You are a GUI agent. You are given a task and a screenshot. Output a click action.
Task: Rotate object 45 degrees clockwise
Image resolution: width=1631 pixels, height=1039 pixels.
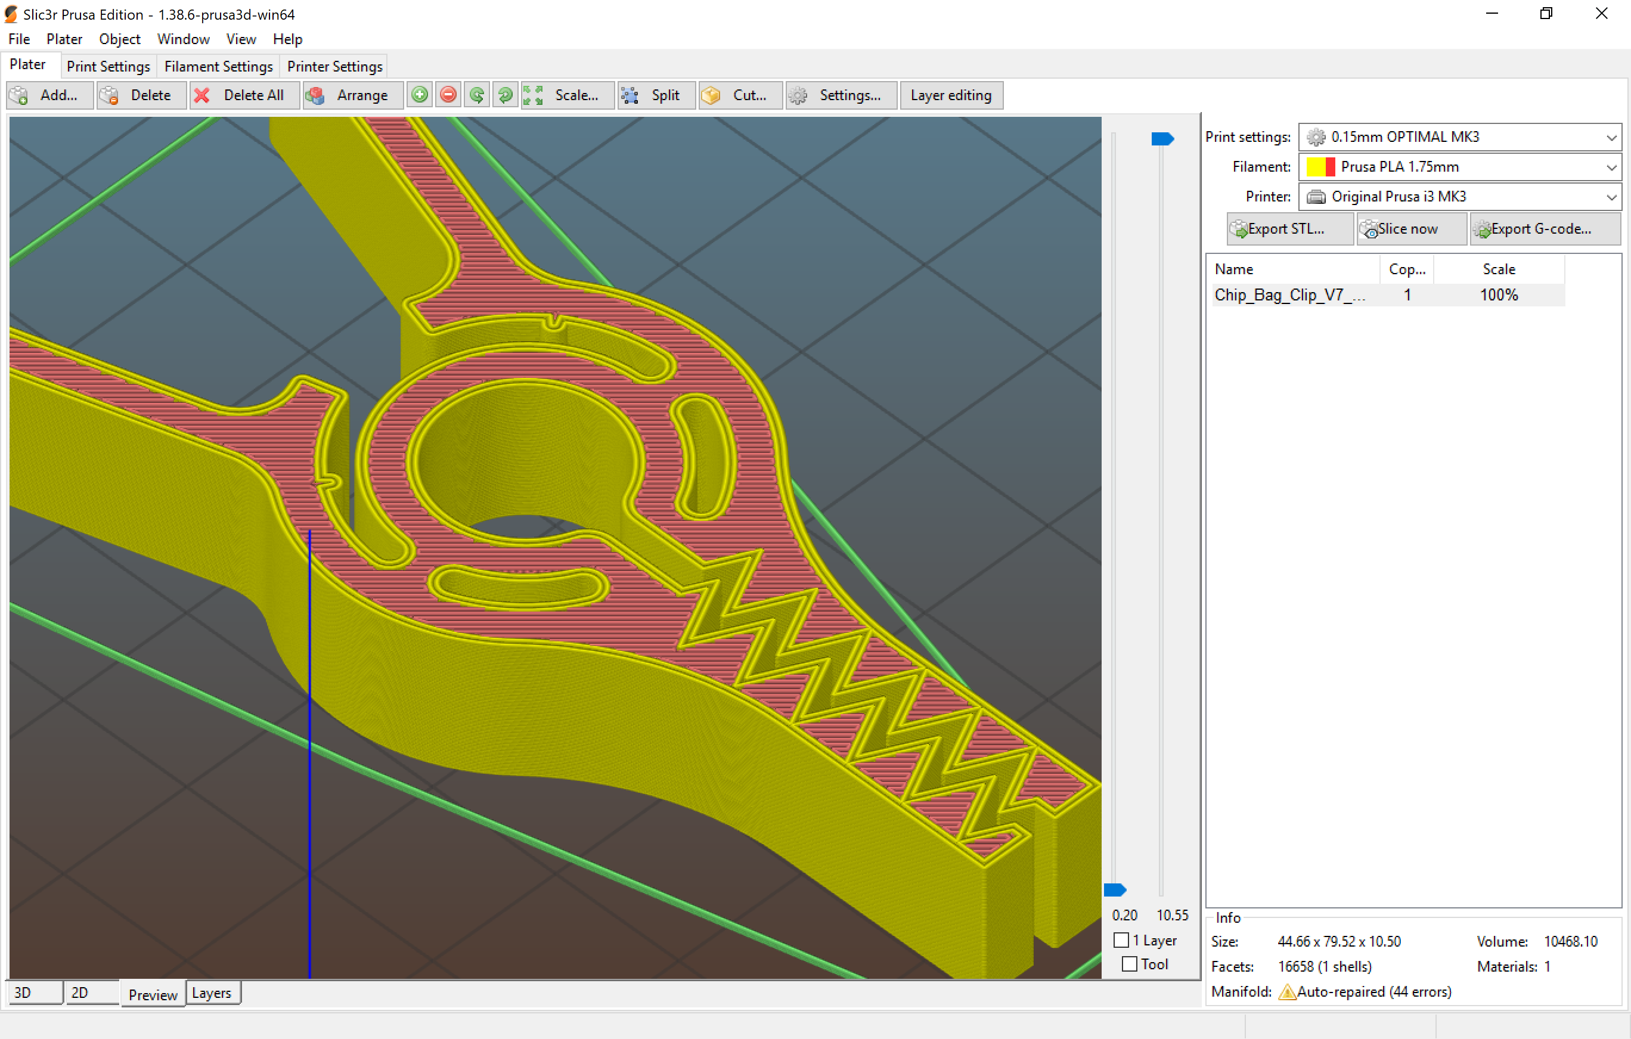(504, 95)
